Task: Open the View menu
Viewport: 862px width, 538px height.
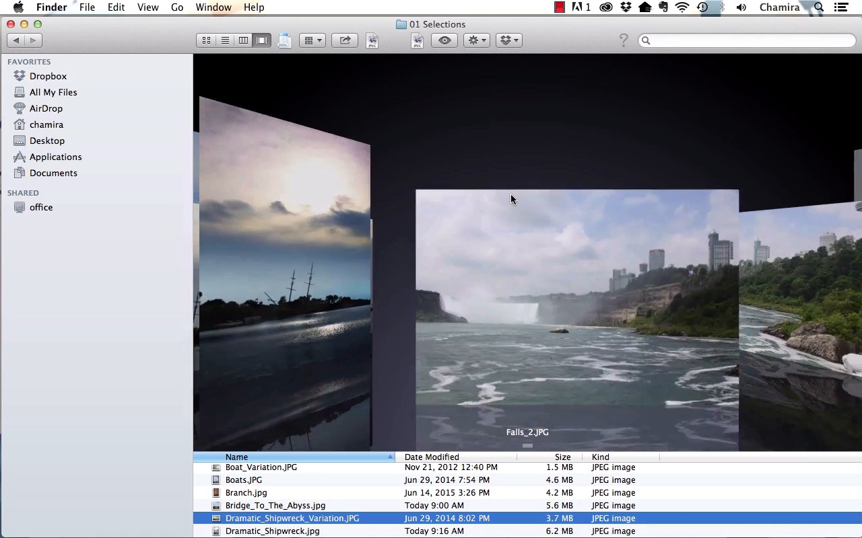Action: [x=147, y=7]
